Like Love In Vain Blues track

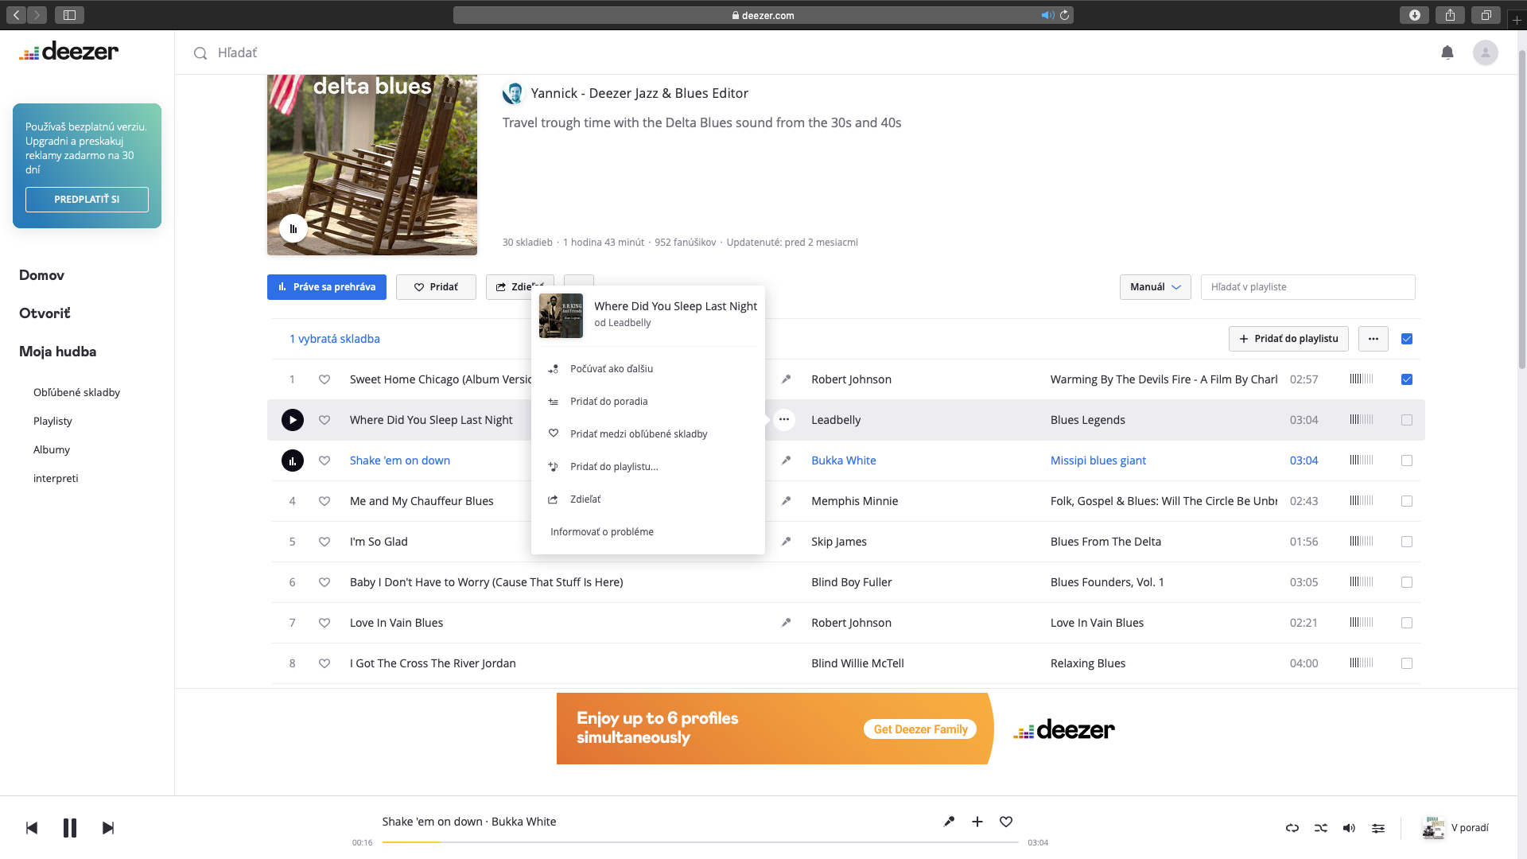coord(324,623)
